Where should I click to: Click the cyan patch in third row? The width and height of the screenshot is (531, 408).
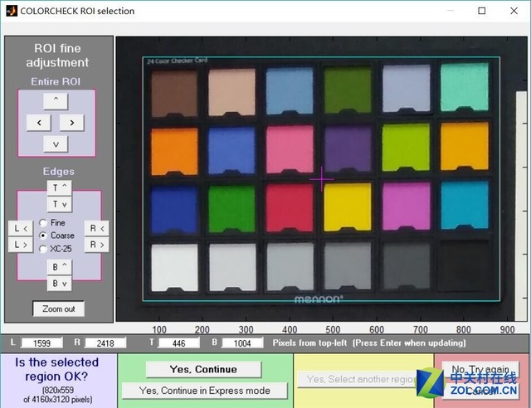point(465,205)
